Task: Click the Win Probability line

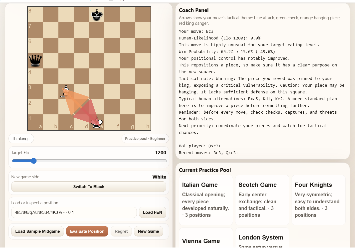Action: click(227, 52)
